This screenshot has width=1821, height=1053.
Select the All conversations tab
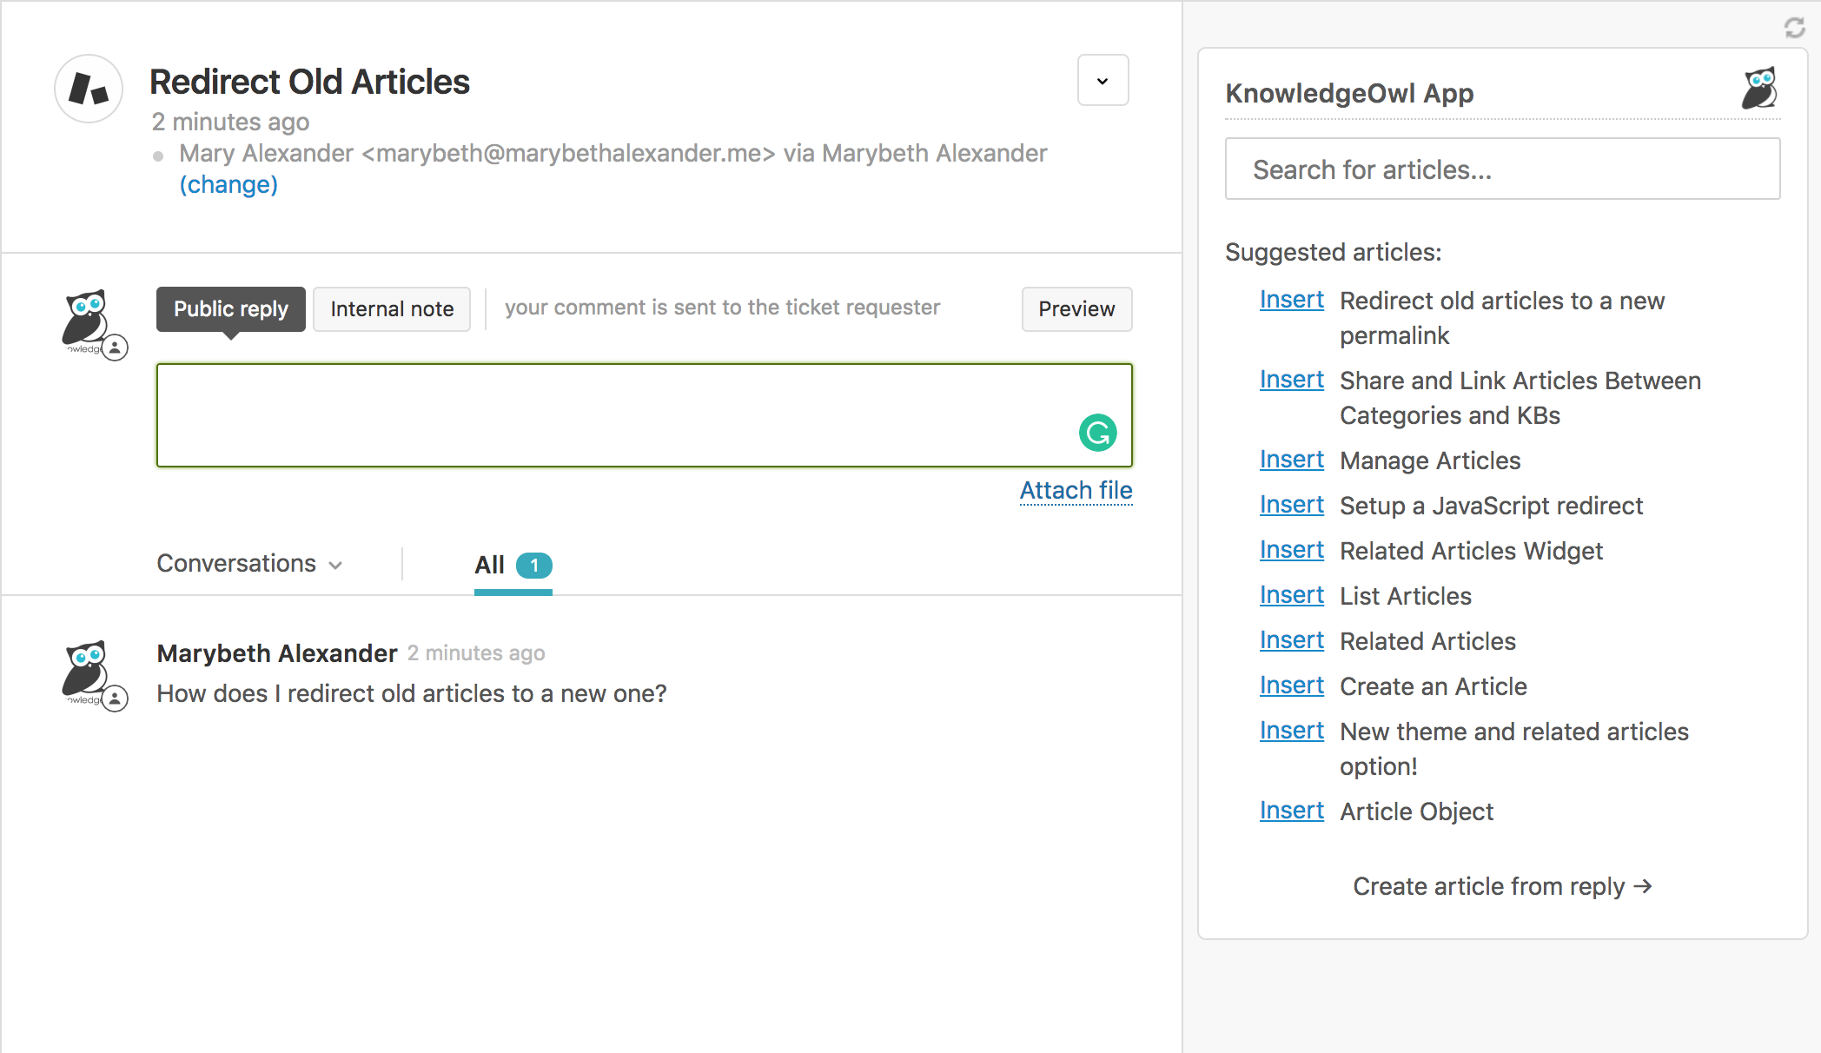click(512, 566)
